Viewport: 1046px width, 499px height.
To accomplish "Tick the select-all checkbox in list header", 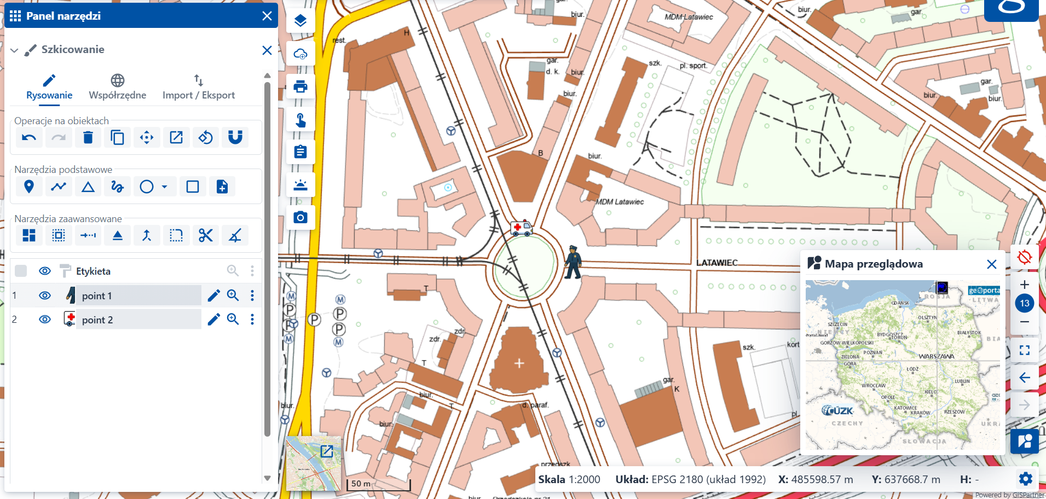I will (21, 271).
